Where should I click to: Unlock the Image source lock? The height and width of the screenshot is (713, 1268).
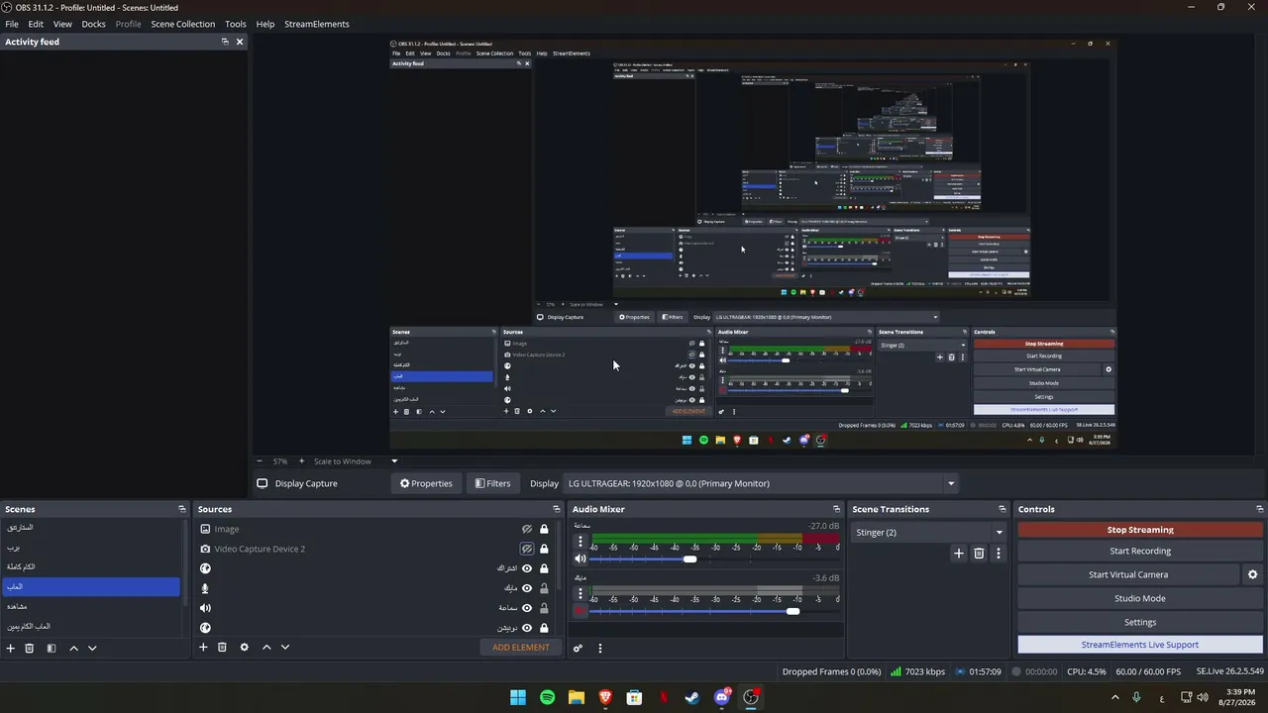(544, 529)
